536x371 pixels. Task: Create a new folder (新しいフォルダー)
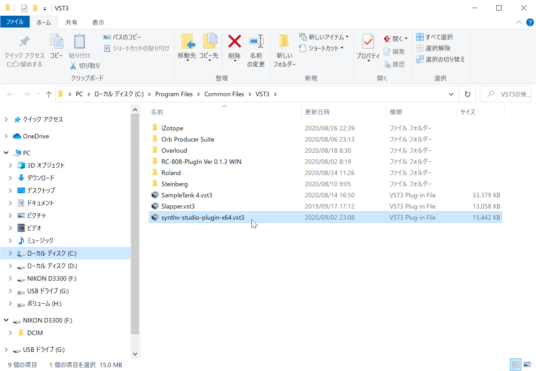pos(284,51)
